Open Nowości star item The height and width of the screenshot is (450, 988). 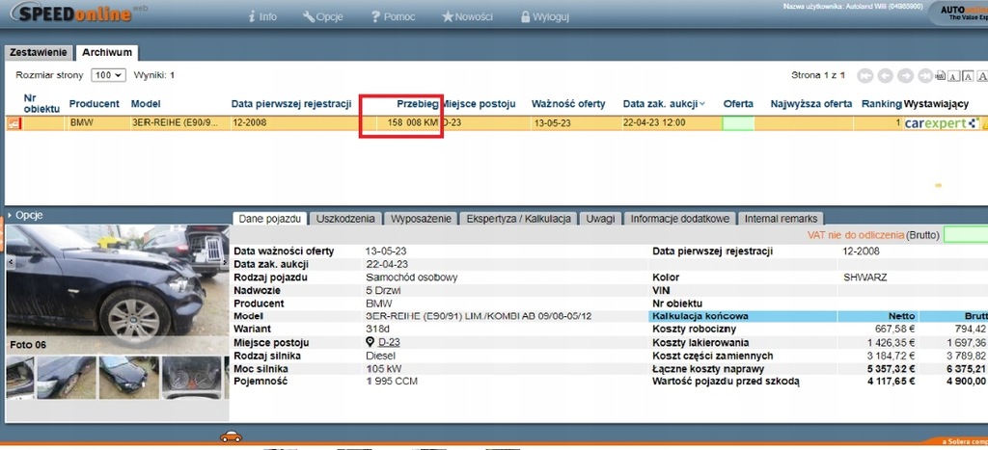[467, 17]
